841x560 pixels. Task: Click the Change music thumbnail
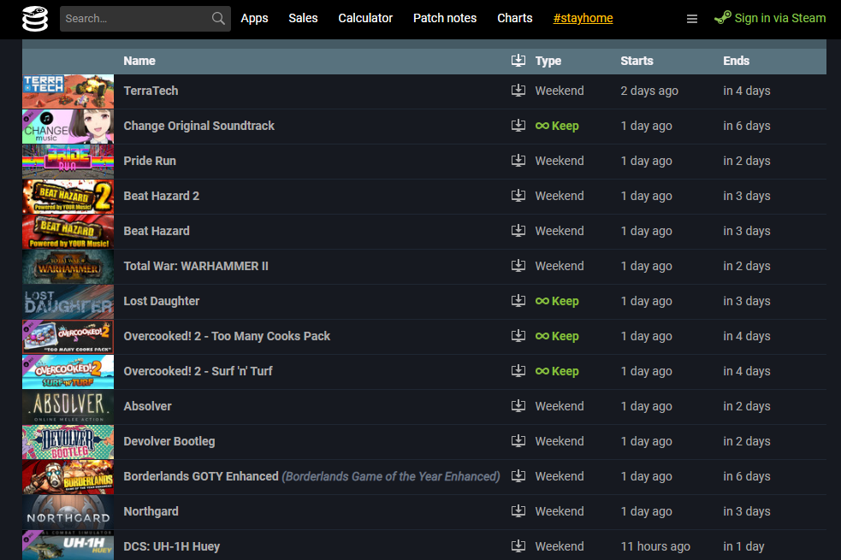tap(68, 127)
